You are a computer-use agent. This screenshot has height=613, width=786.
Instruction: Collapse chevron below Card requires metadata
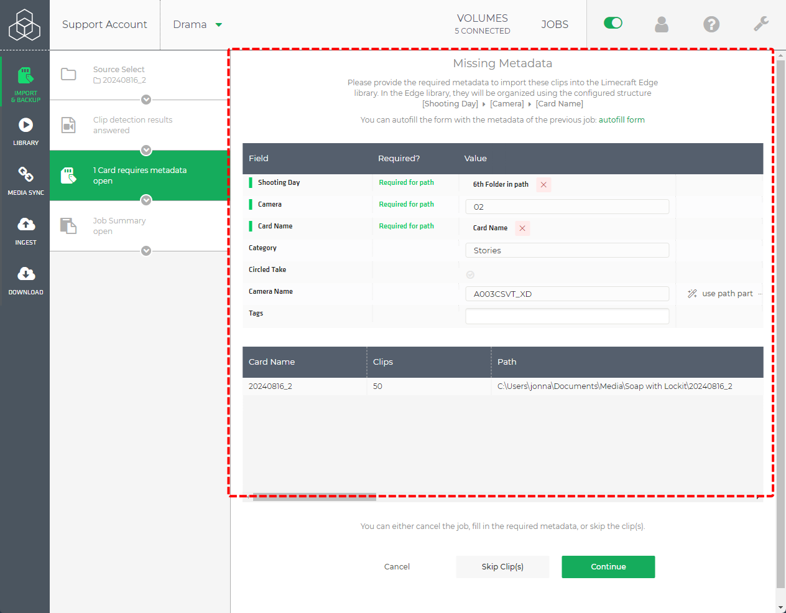click(146, 200)
